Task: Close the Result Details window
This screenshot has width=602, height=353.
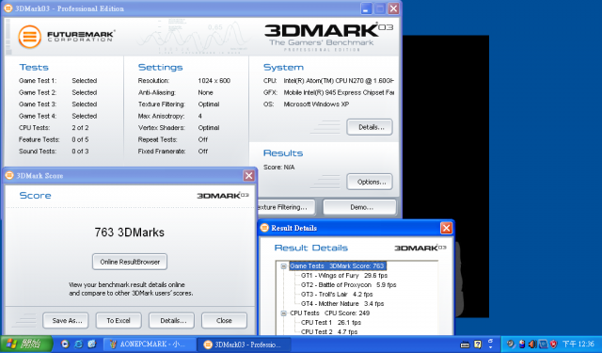Action: [x=446, y=228]
